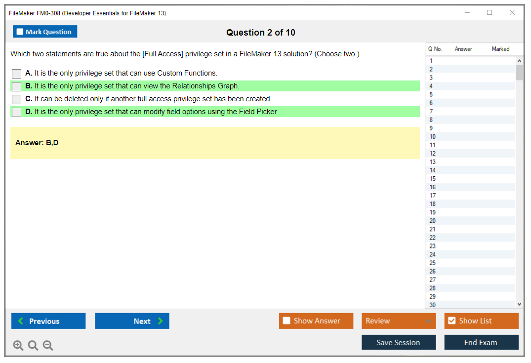Mark answer D checkbox
531x363 pixels.
(17, 112)
